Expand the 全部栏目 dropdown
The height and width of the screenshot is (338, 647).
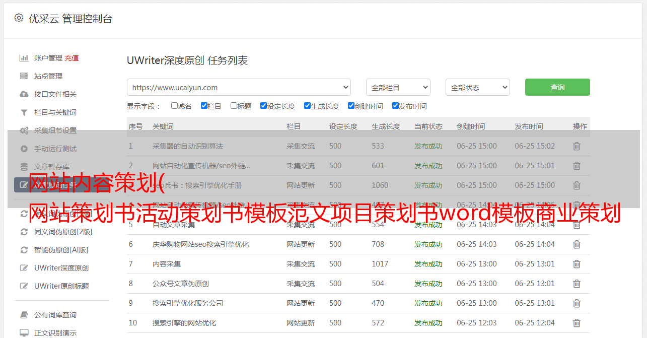pyautogui.click(x=398, y=87)
